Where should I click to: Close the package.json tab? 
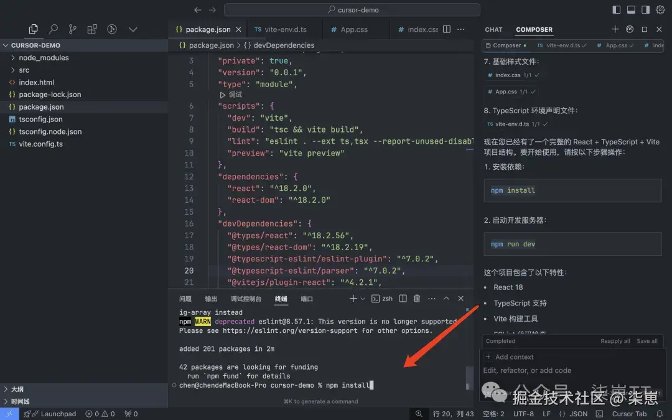[239, 30]
